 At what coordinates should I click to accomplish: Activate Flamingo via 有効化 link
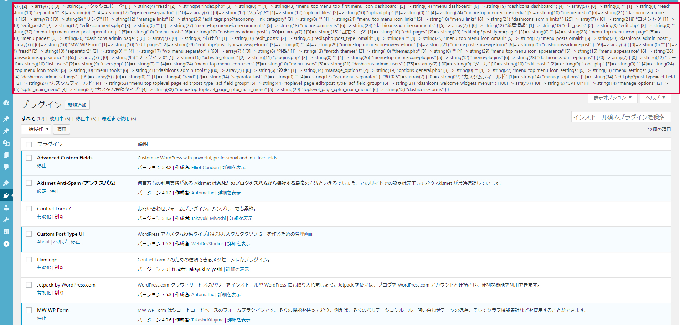(x=44, y=268)
